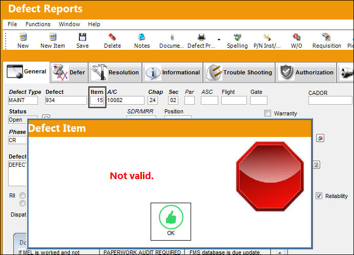The height and width of the screenshot is (255, 354).
Task: Click the empty Flight field
Action: [x=234, y=101]
